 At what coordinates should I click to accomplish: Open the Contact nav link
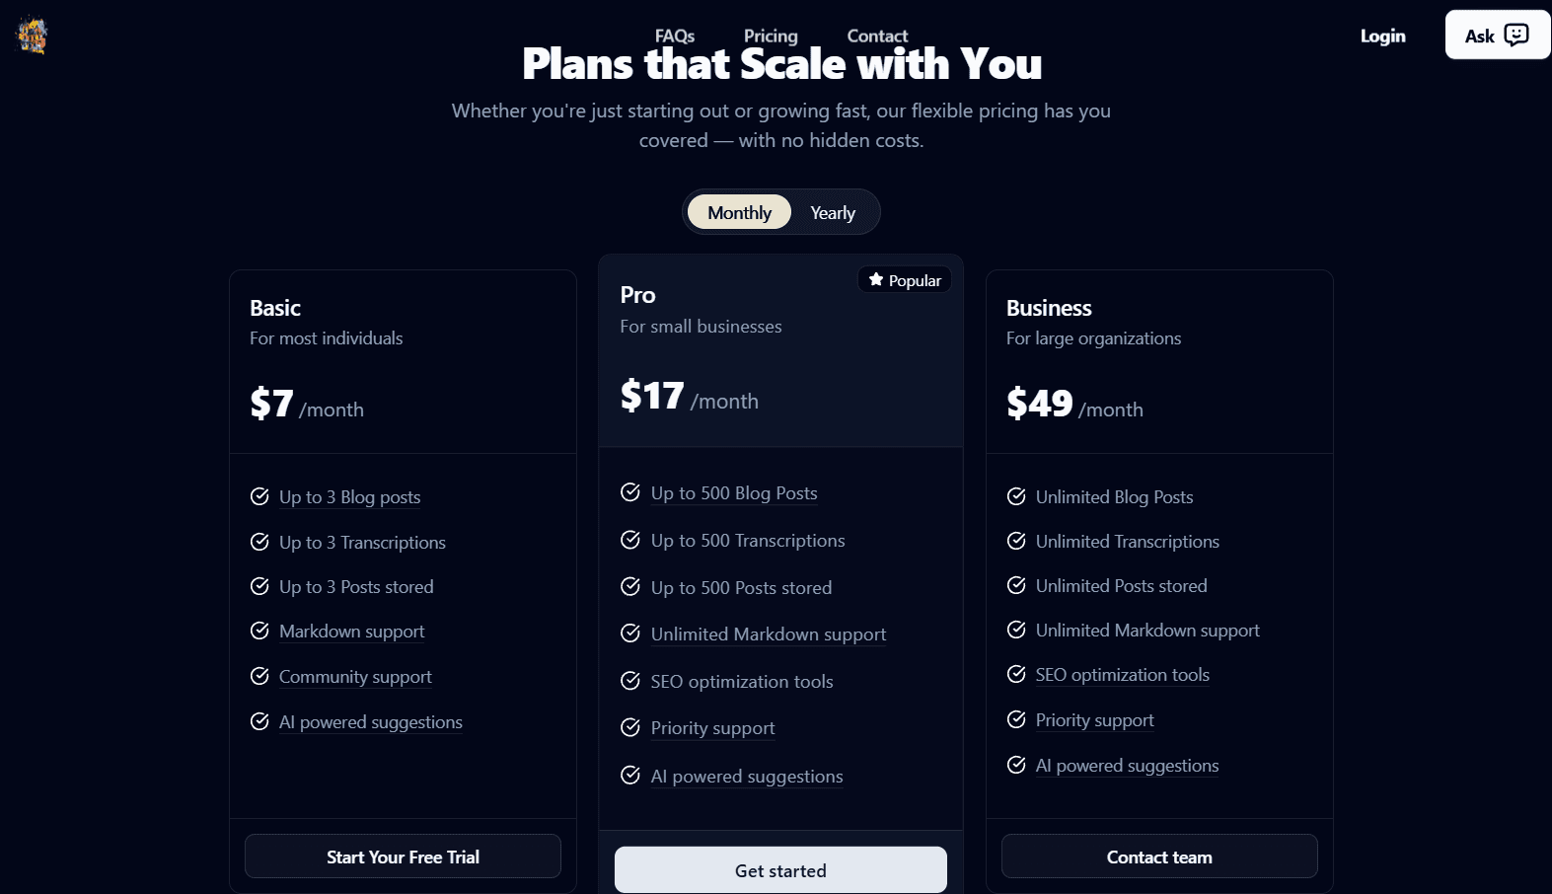(877, 36)
